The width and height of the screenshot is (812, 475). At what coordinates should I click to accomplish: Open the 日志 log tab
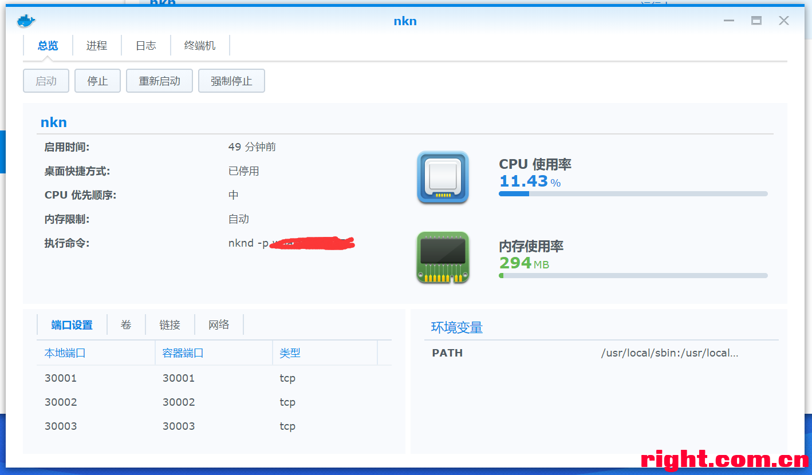tap(146, 46)
